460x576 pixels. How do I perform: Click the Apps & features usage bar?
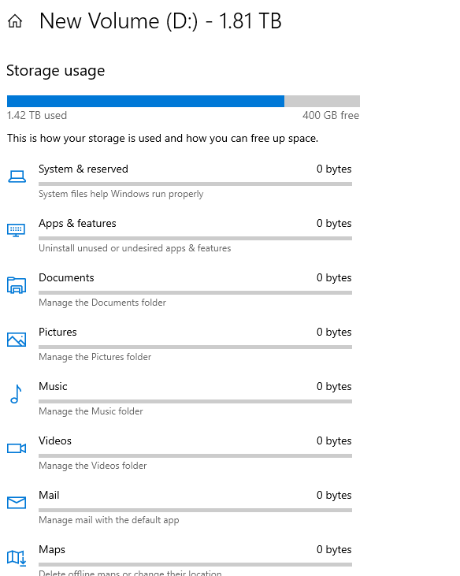coord(195,238)
